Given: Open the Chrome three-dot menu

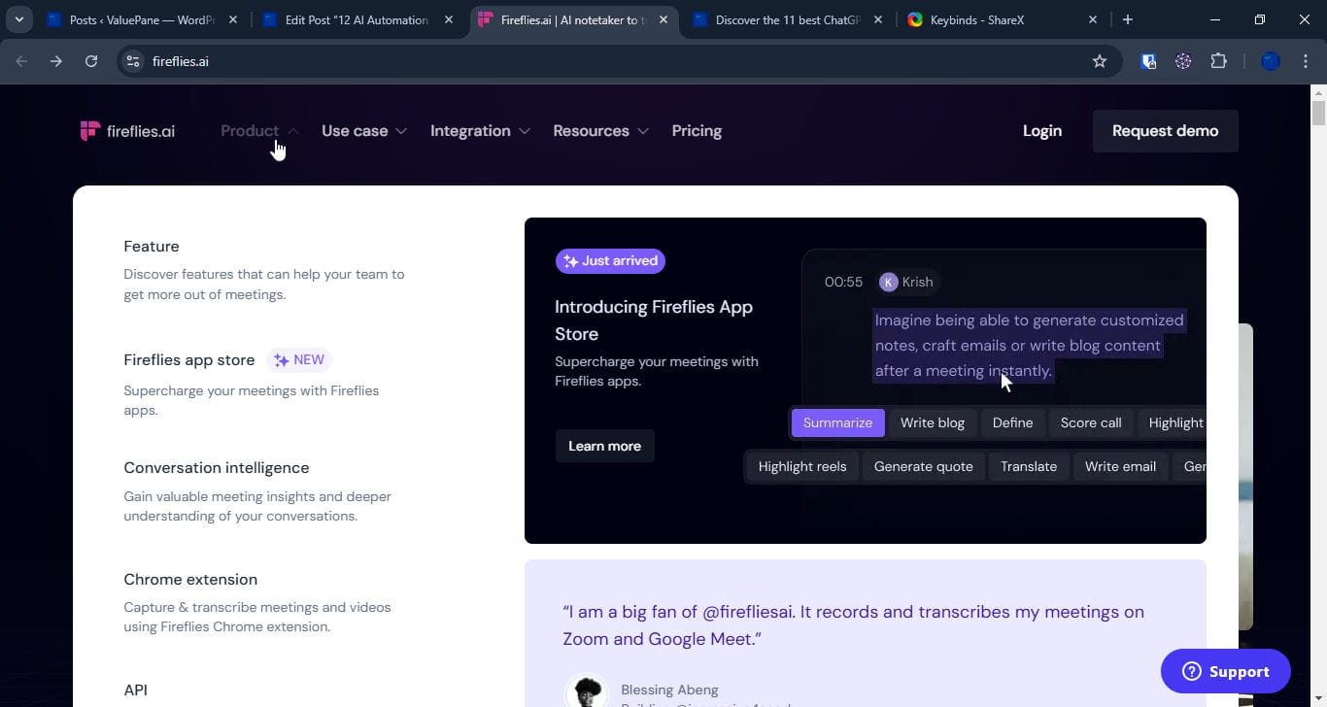Looking at the screenshot, I should (x=1306, y=61).
